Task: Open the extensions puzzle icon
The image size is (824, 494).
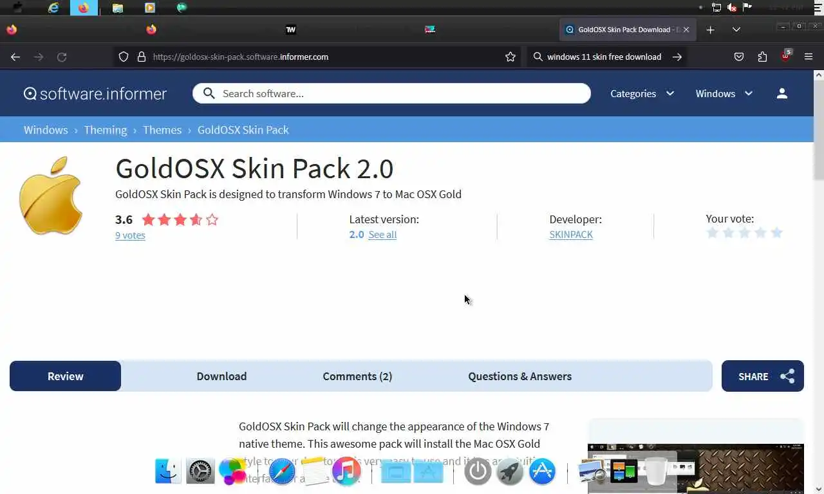Action: click(x=762, y=57)
